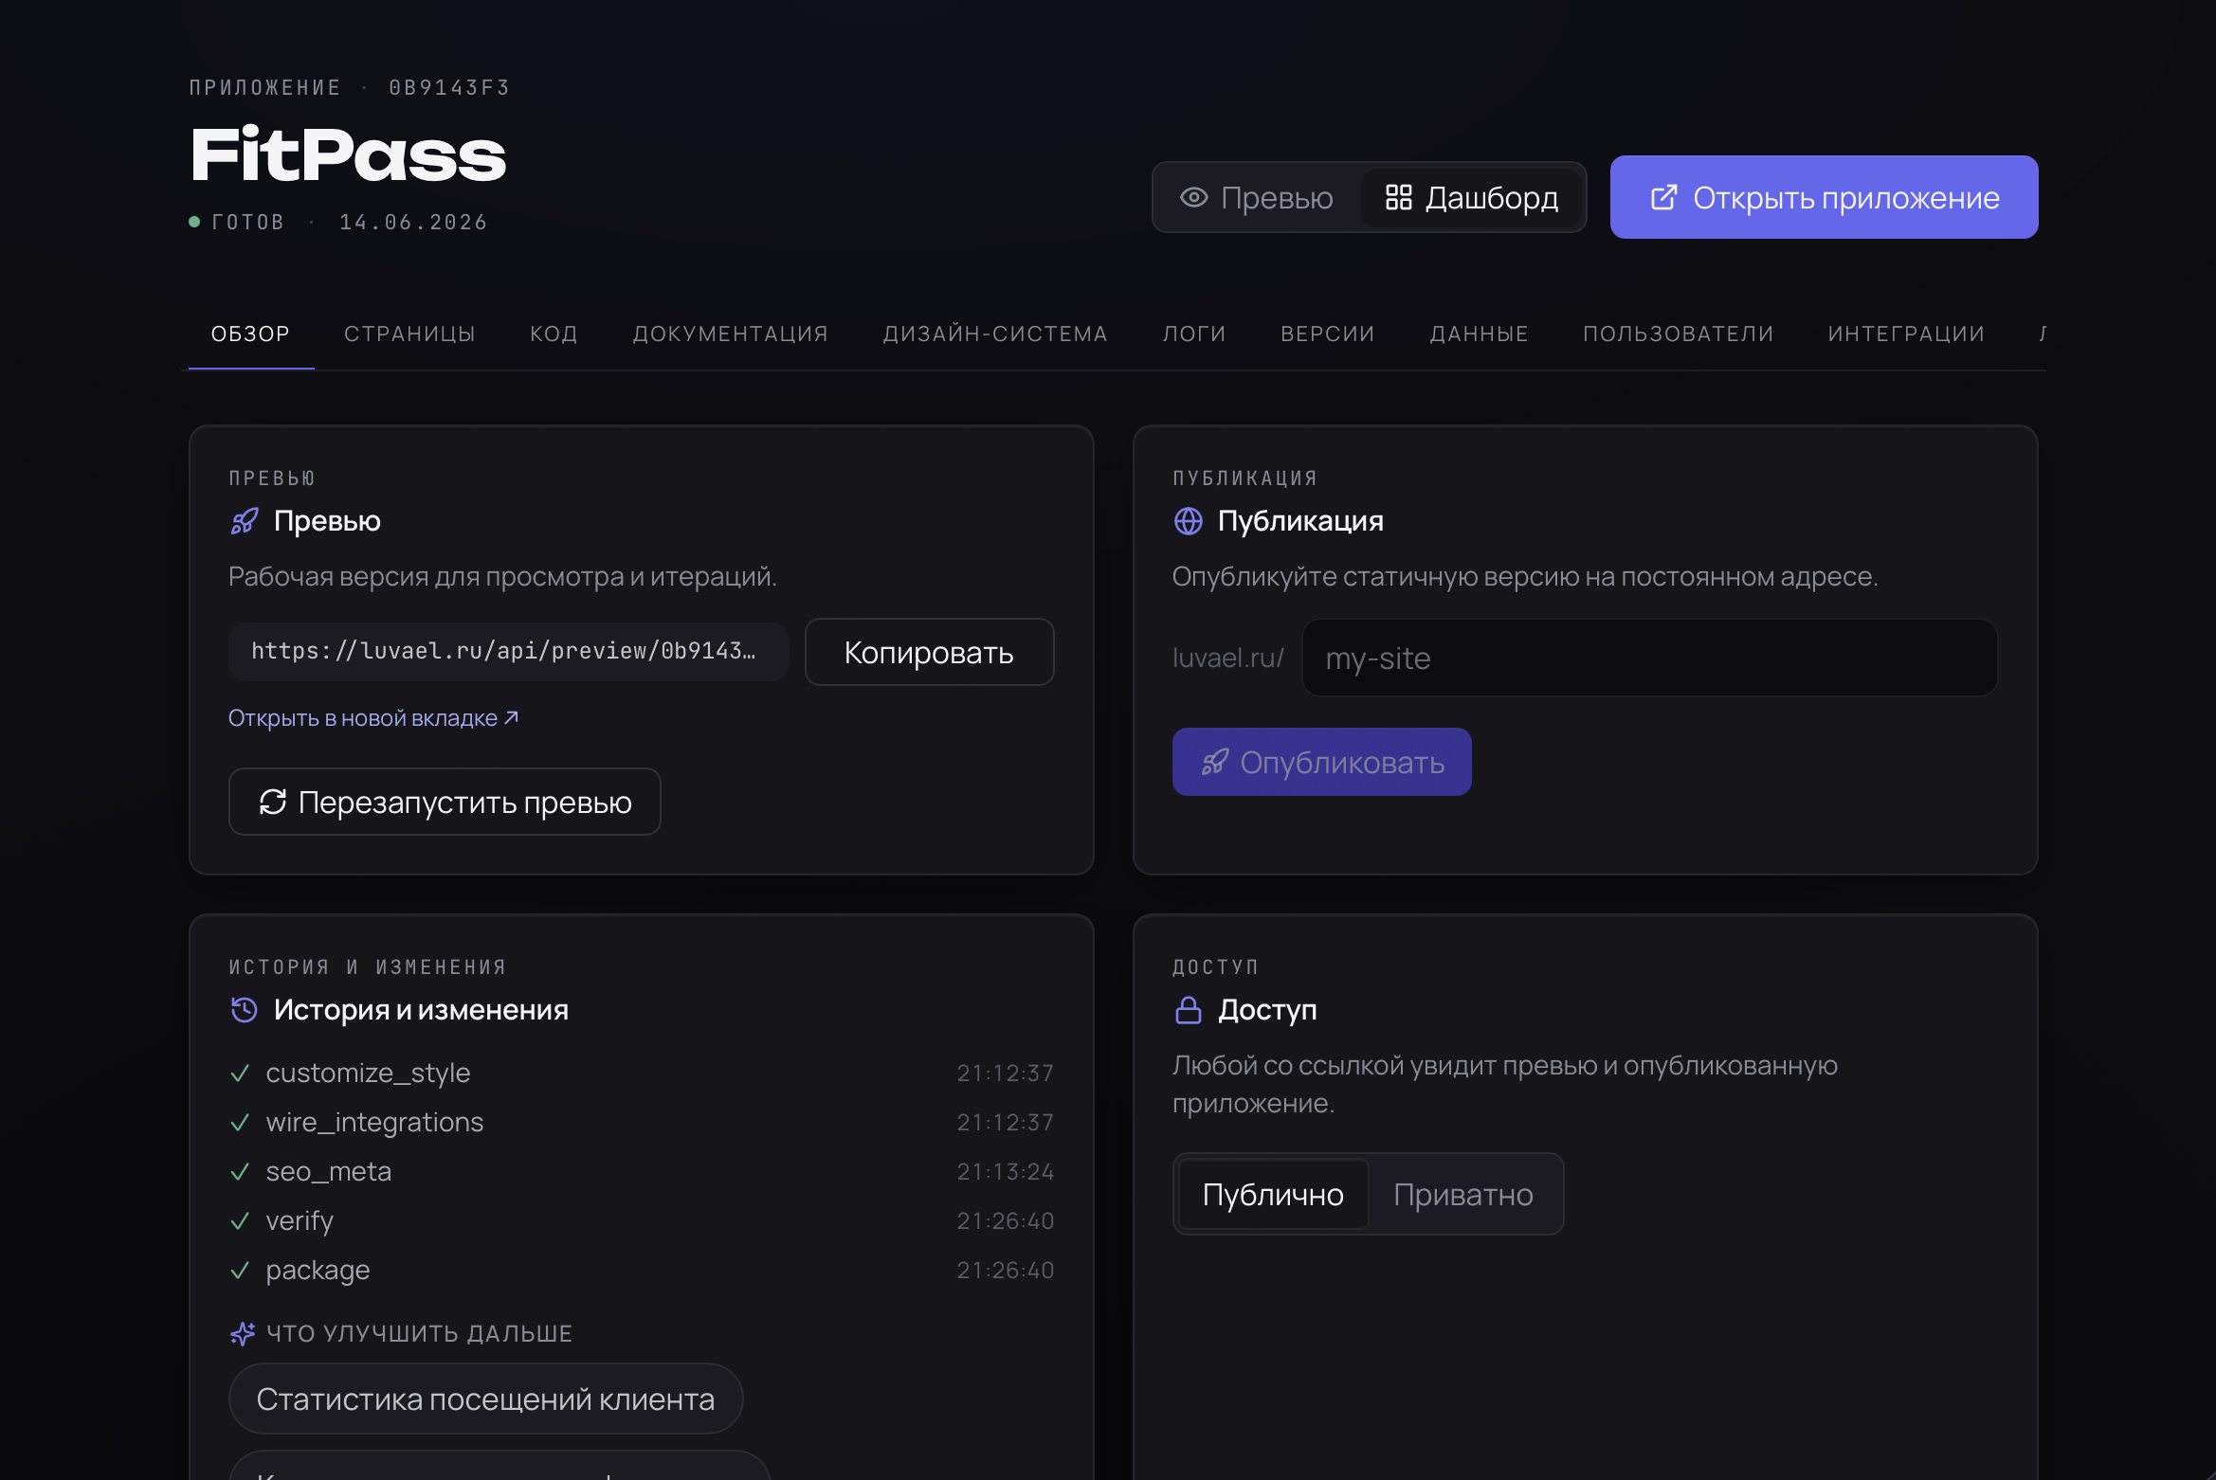Click Открыть в новой вкладке link
Viewport: 2216px width, 1480px height.
(373, 718)
